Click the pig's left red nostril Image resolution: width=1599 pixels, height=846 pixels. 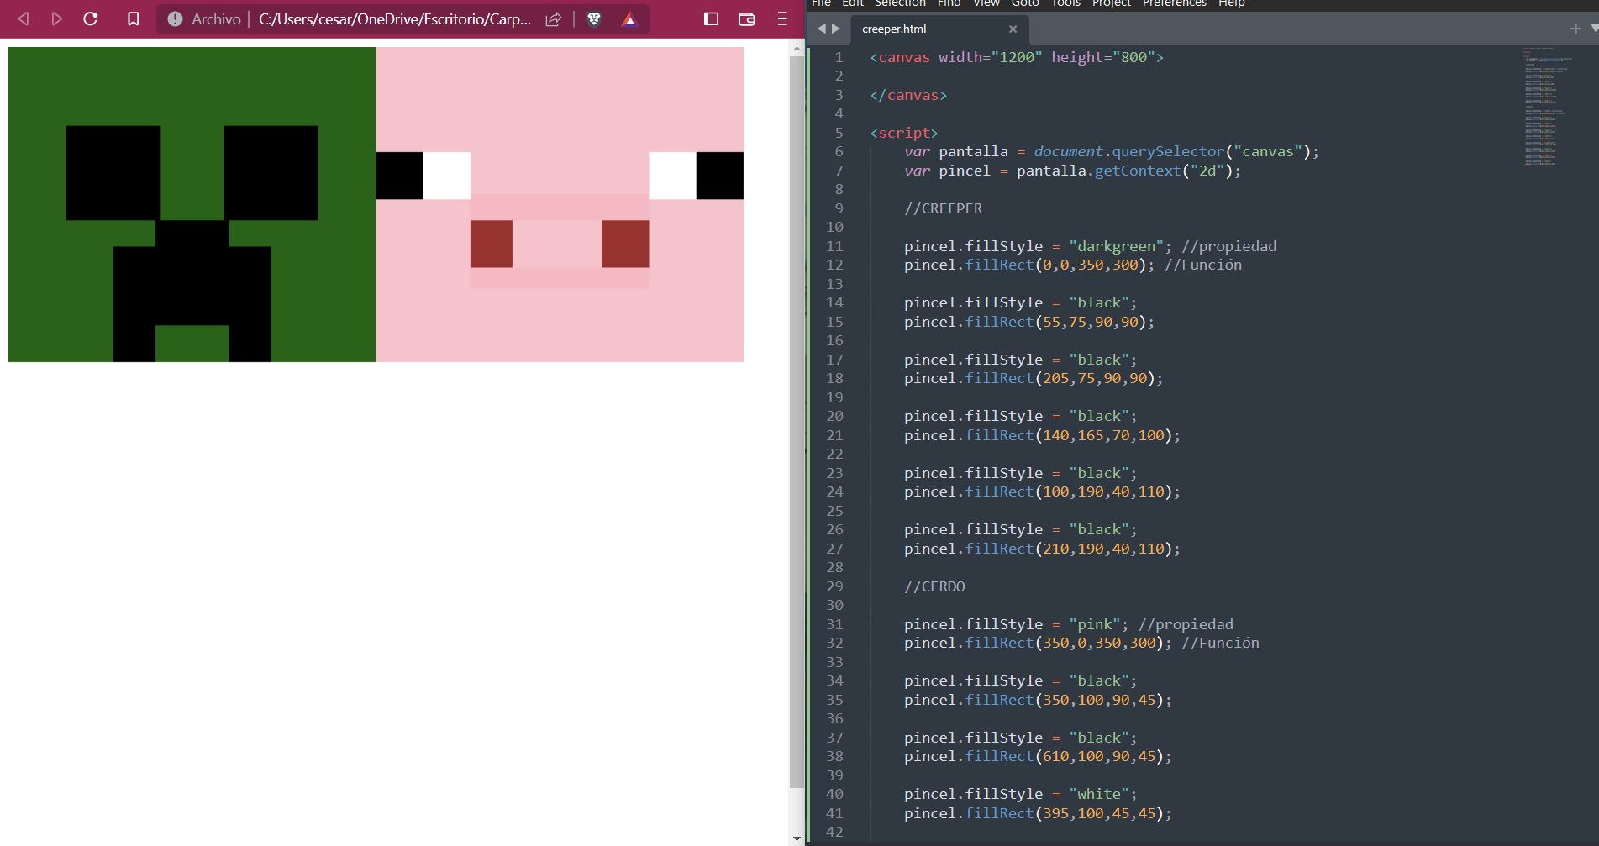(x=492, y=244)
